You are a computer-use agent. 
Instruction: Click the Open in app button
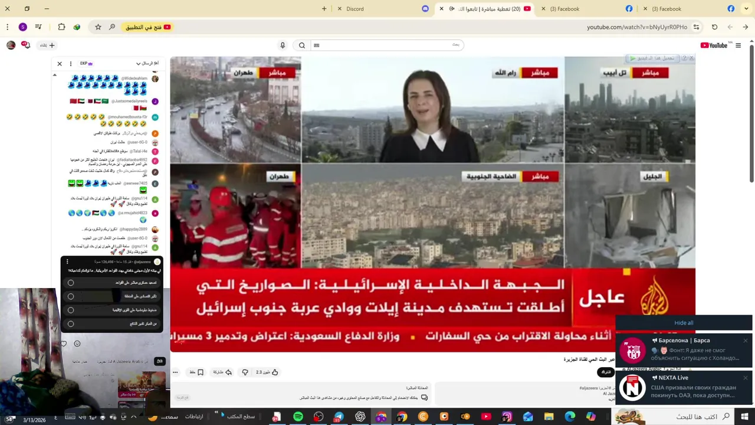147,27
